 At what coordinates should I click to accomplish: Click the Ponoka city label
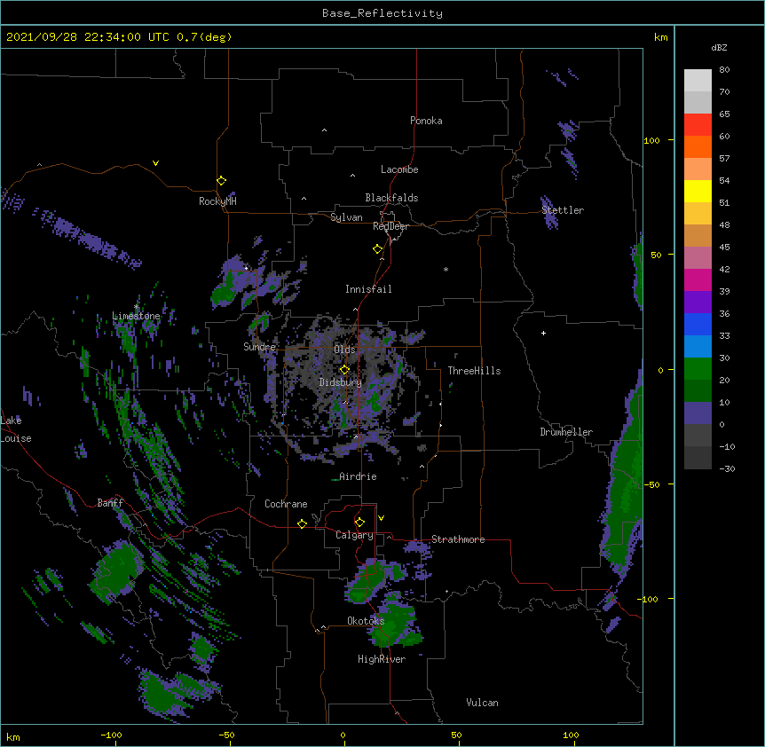426,121
